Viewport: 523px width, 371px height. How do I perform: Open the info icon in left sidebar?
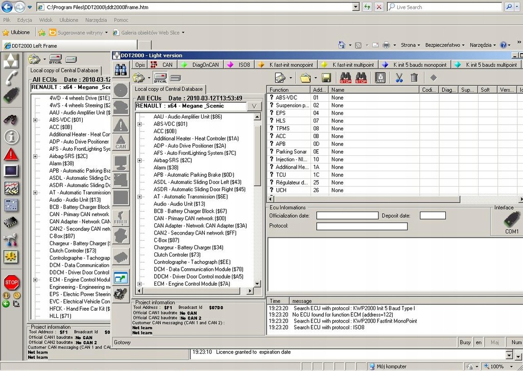pyautogui.click(x=11, y=136)
